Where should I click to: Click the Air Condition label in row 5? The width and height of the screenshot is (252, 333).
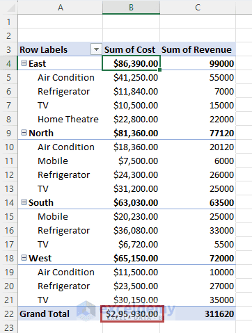pos(66,77)
